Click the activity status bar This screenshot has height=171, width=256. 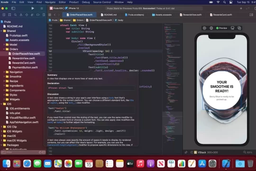tap(154, 9)
